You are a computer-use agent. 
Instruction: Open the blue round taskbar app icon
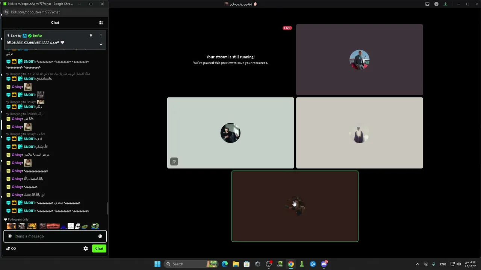[313, 264]
